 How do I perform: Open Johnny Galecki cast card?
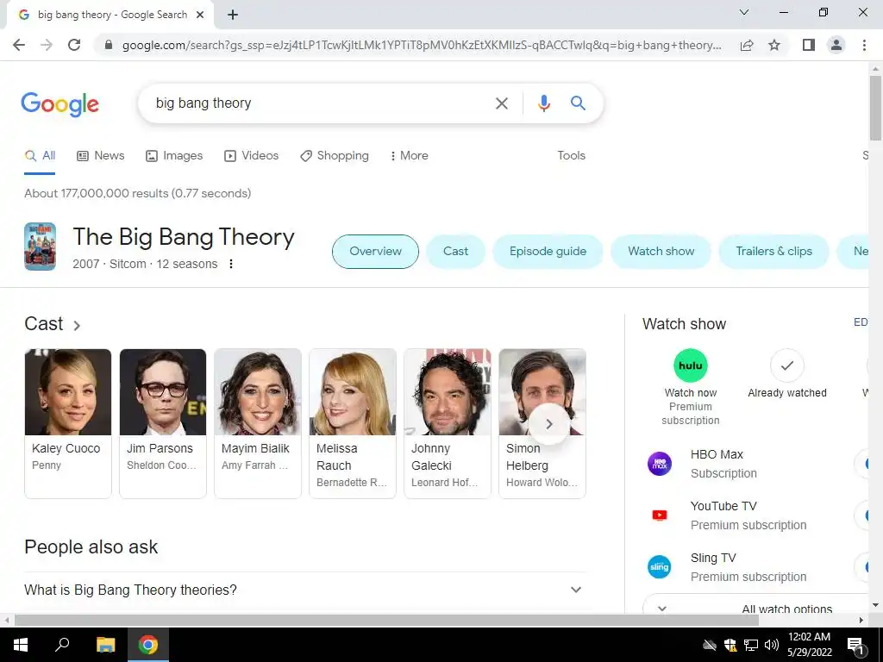pos(448,423)
